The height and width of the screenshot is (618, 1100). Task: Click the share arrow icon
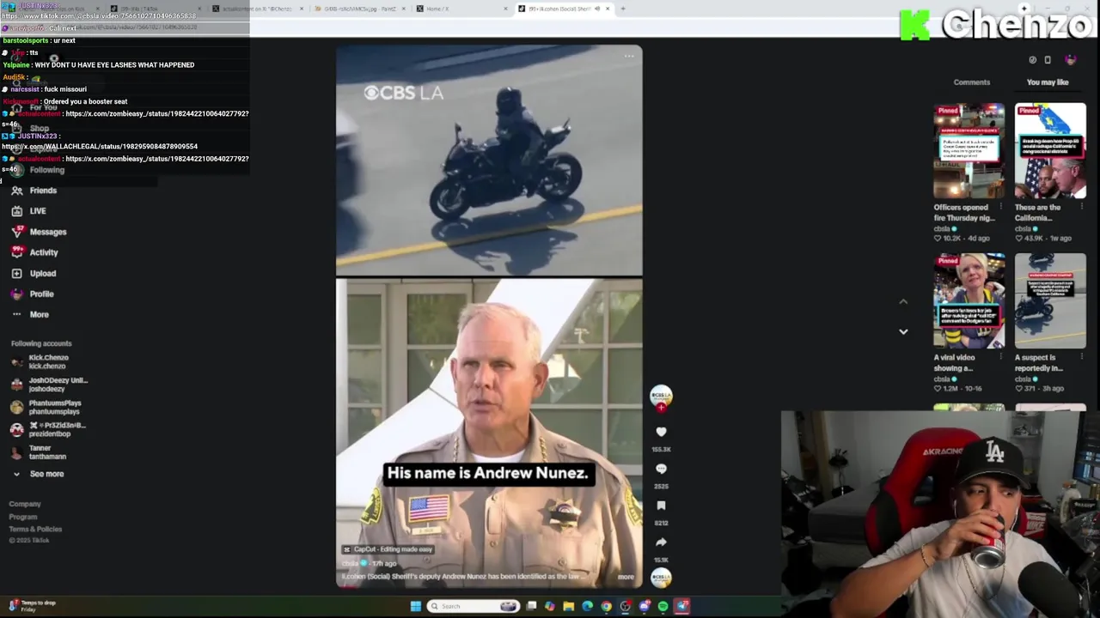coord(661,542)
